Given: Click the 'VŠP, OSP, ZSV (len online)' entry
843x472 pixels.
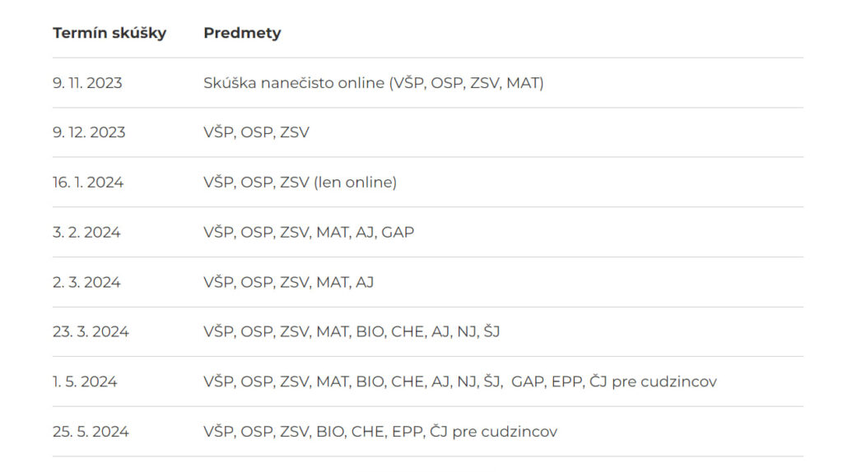Looking at the screenshot, I should (x=300, y=182).
